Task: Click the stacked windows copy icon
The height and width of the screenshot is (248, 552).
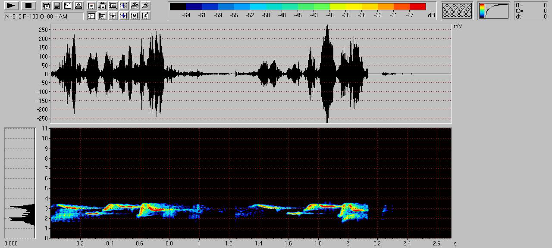Action: (46, 6)
